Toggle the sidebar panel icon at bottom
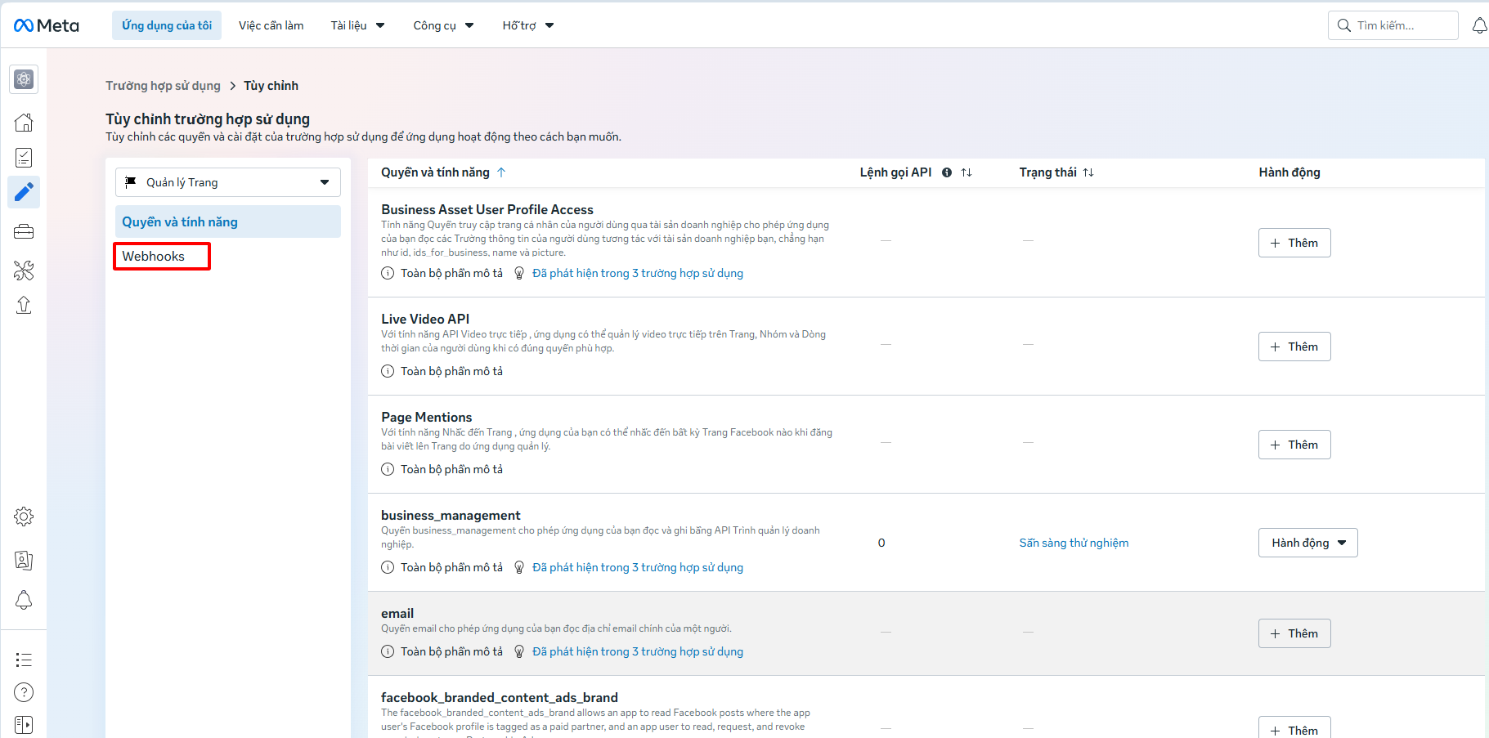This screenshot has height=738, width=1489. (x=24, y=725)
